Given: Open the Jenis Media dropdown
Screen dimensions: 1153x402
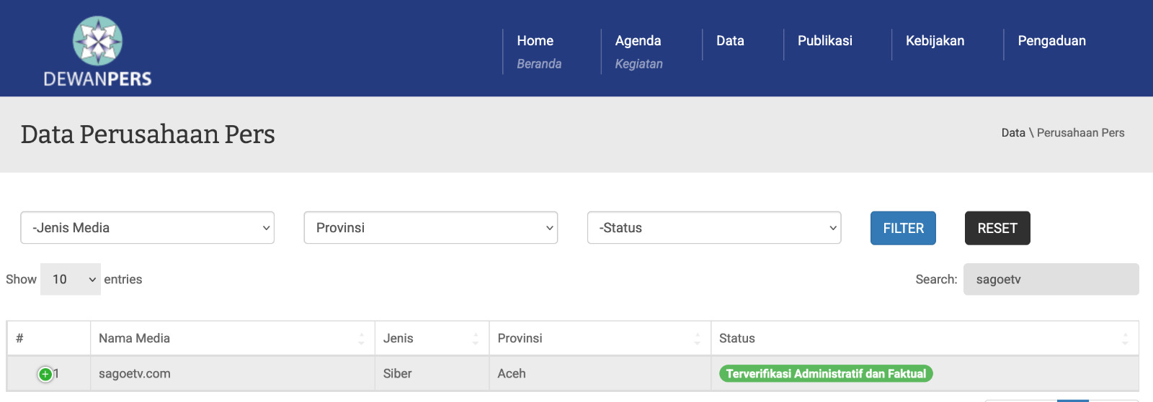Looking at the screenshot, I should tap(148, 228).
